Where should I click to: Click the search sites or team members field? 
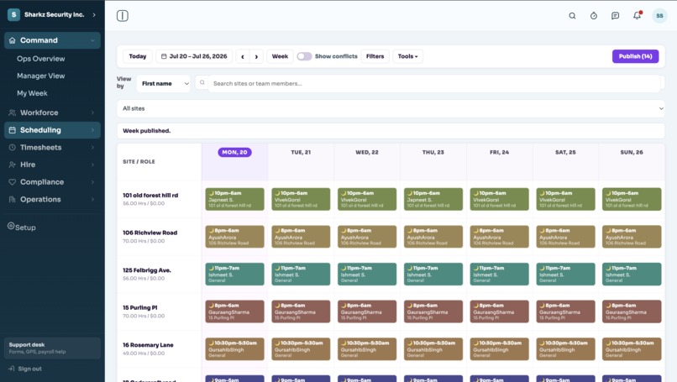[x=434, y=83]
